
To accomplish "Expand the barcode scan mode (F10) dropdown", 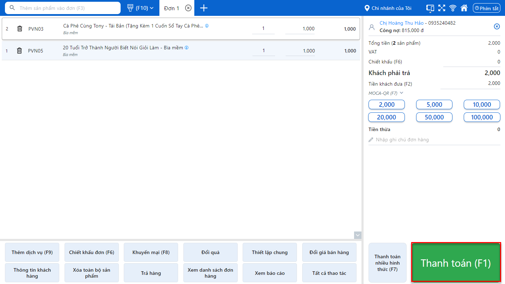I will 140,8.
